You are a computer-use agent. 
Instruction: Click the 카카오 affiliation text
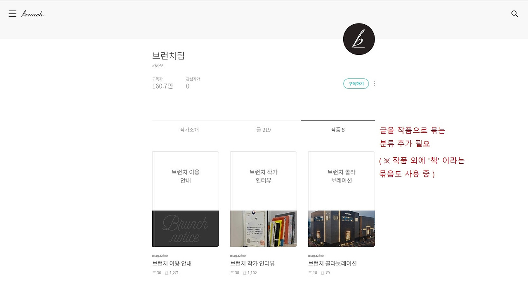point(158,66)
